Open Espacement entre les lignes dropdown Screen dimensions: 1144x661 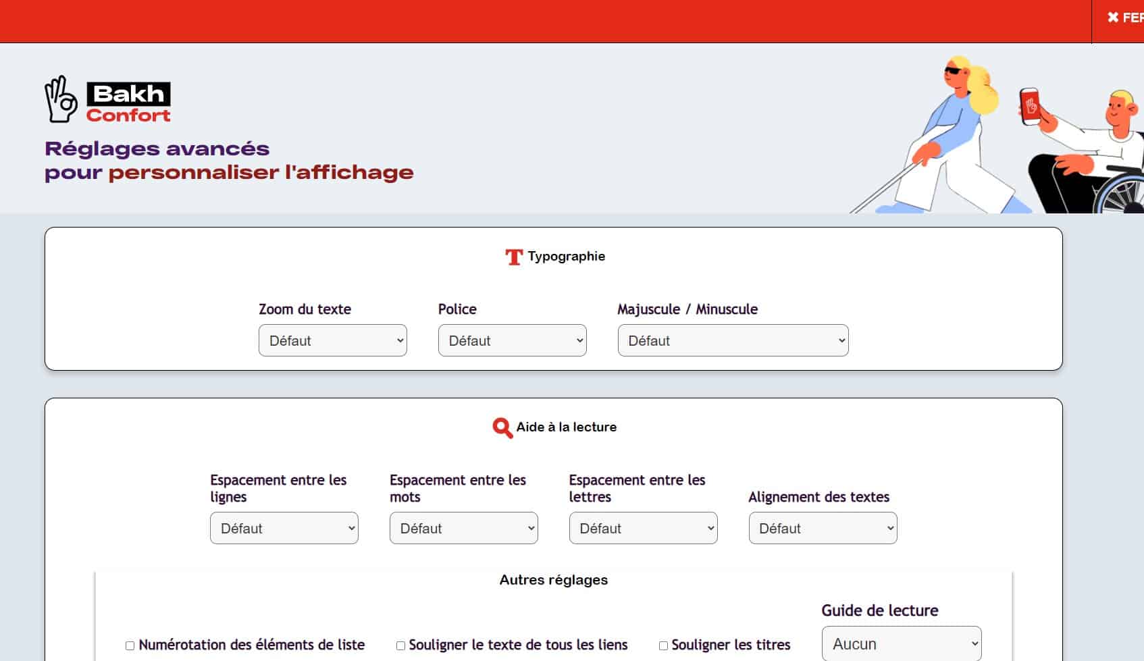tap(284, 528)
